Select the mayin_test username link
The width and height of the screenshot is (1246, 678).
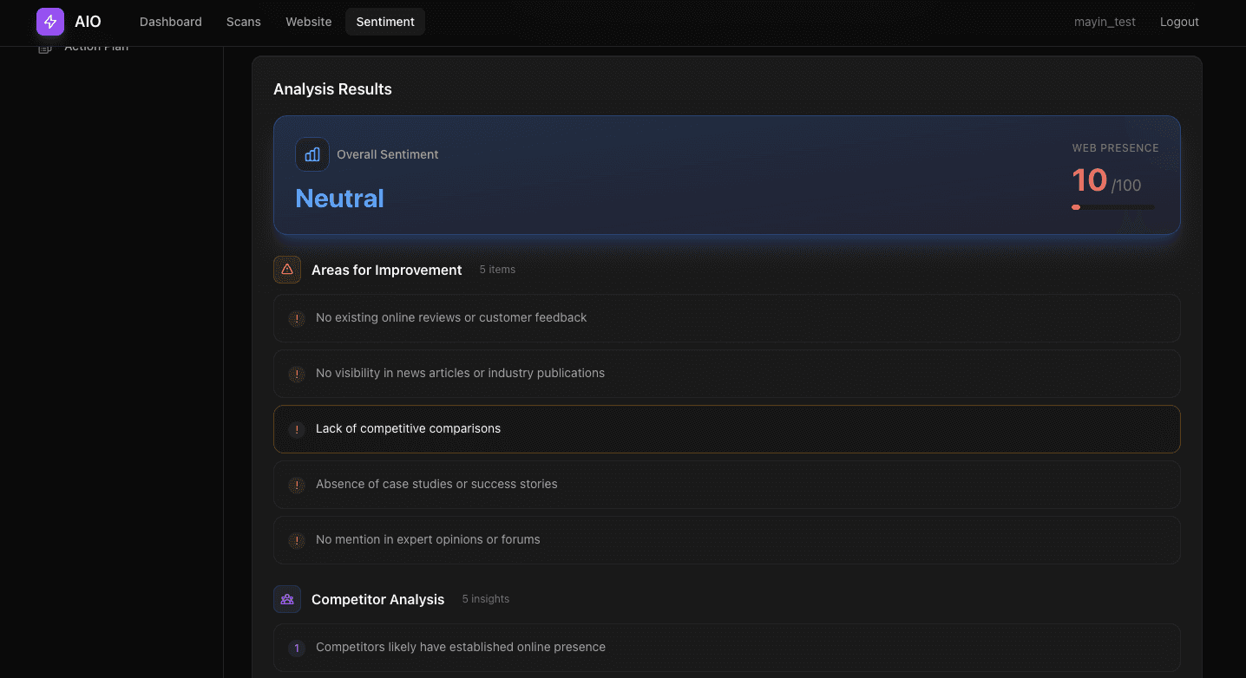pos(1105,22)
